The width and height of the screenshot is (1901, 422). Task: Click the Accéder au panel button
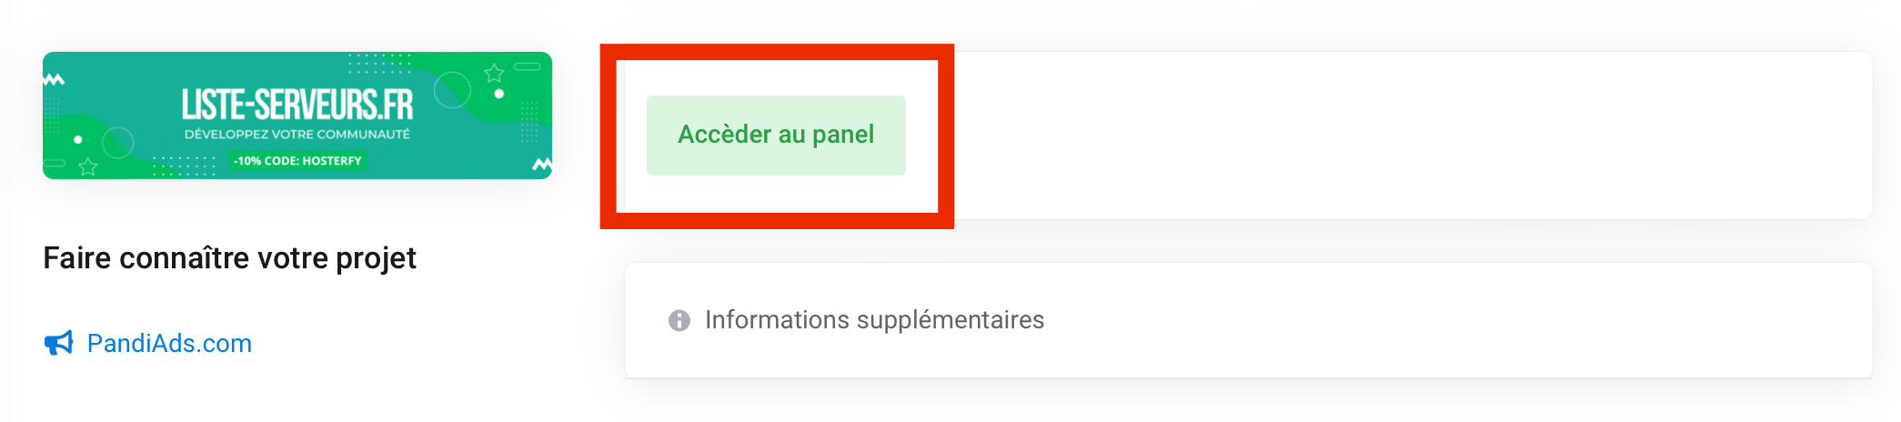point(776,135)
